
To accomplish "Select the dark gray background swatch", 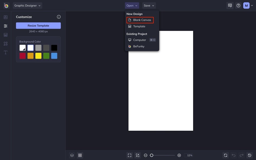I will 46,48.
